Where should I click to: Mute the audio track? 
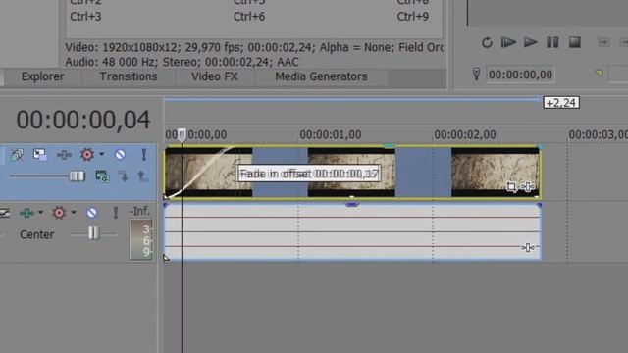(91, 213)
